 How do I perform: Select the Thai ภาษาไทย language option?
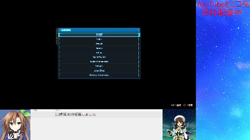coord(99,70)
